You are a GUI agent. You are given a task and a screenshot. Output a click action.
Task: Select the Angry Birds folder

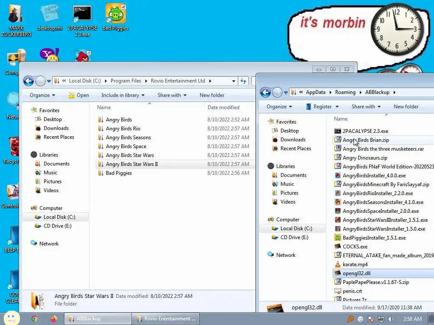pos(119,120)
